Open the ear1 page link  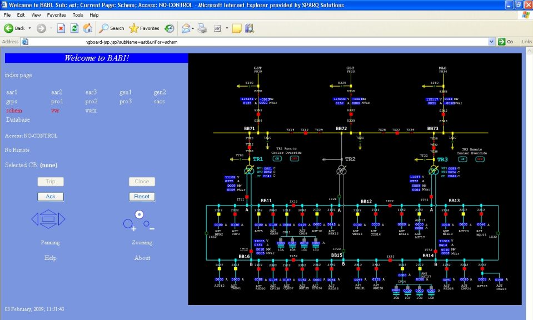pyautogui.click(x=12, y=92)
